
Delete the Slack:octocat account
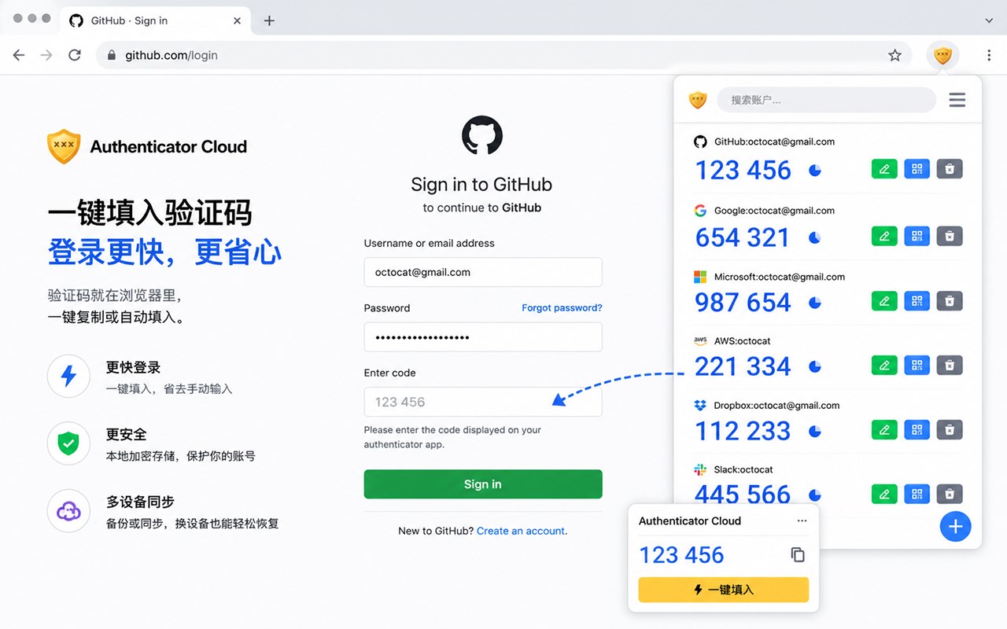(950, 494)
